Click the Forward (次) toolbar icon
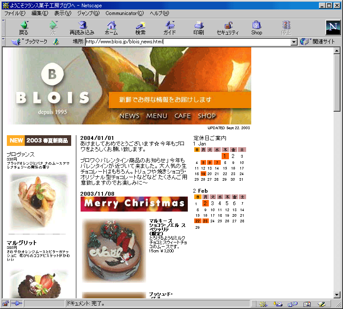Viewport: 343px width, 309px height. click(x=53, y=28)
